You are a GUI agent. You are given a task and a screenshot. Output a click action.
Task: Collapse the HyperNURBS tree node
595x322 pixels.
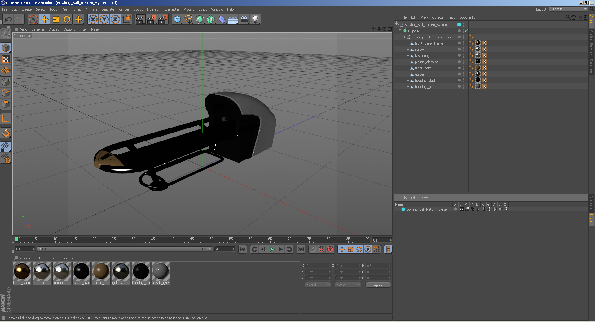tap(400, 31)
